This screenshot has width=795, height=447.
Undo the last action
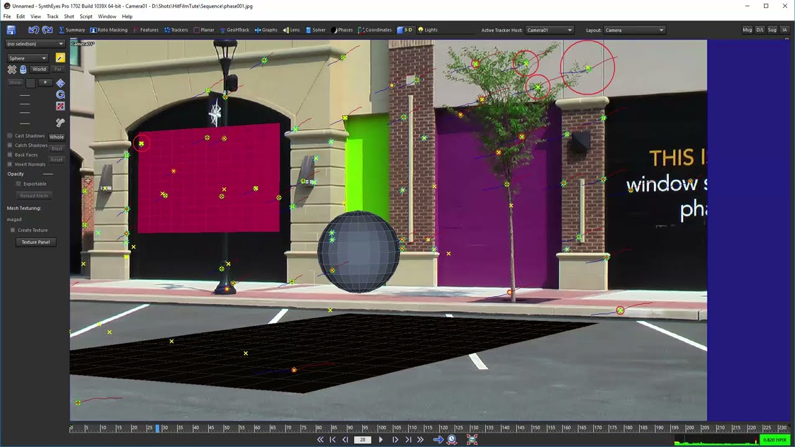34,30
